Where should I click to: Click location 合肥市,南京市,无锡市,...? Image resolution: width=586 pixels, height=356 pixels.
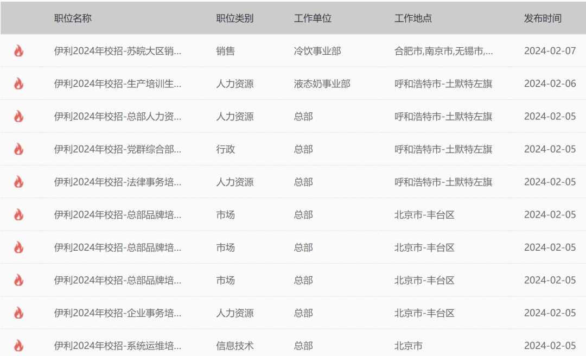444,51
